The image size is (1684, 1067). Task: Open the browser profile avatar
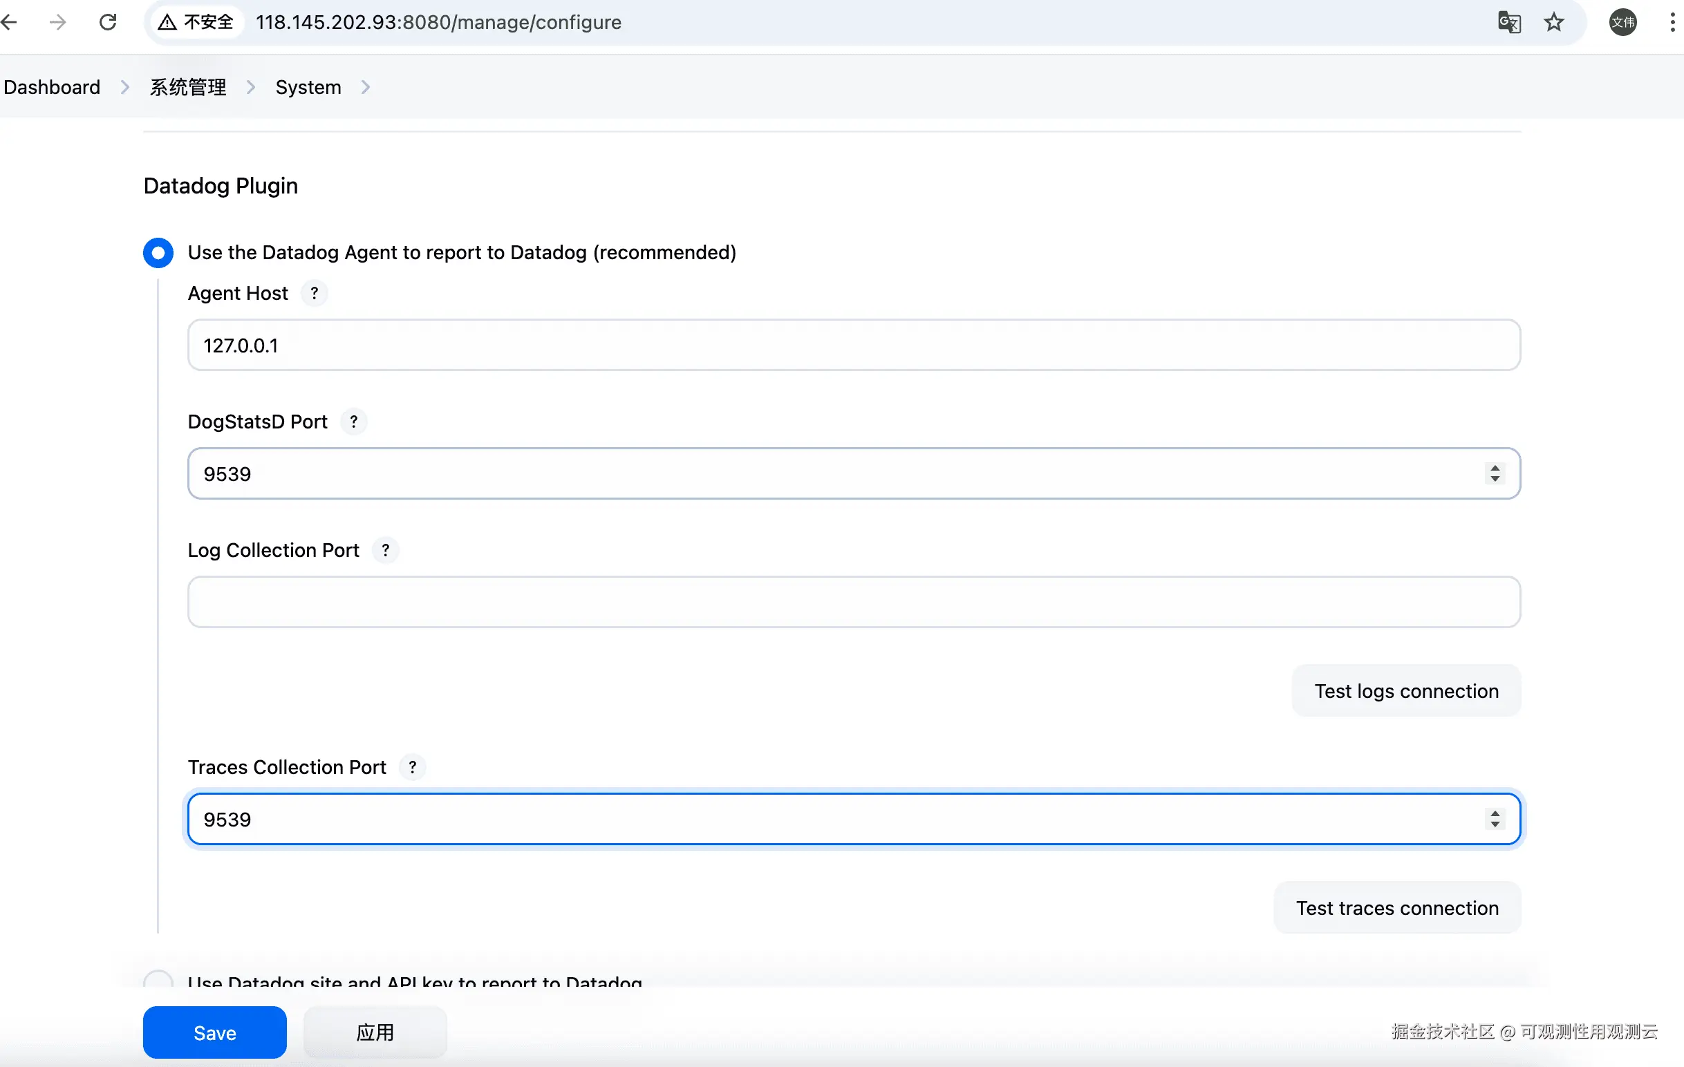point(1622,22)
